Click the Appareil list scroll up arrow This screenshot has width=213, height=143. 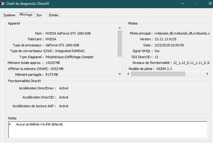(120, 28)
